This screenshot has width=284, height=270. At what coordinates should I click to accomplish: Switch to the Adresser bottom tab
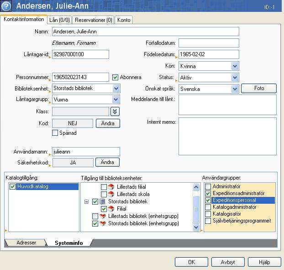(26, 243)
